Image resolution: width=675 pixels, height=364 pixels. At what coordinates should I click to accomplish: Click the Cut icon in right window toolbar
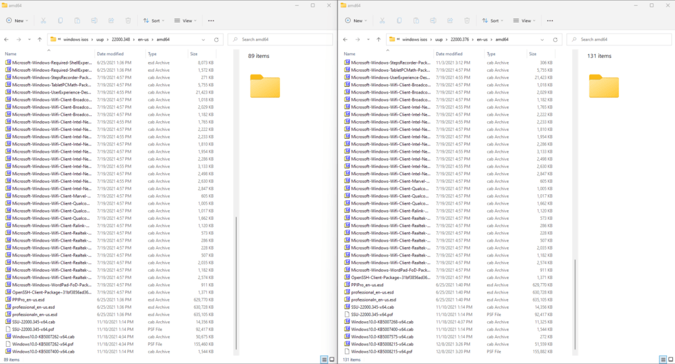click(x=382, y=20)
